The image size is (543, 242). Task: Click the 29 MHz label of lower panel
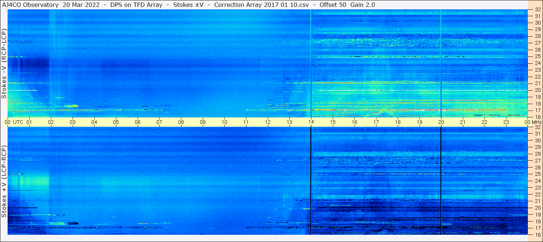(x=537, y=147)
